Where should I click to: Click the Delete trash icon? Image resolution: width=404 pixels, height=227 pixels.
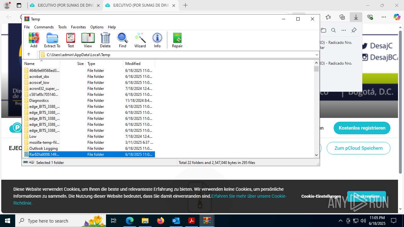pos(105,40)
